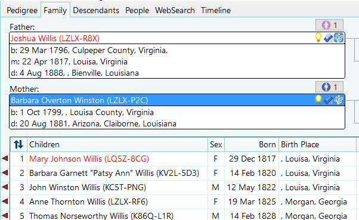Select child Mary Johnson Willis row
This screenshot has width=359, height=220.
coord(183,159)
